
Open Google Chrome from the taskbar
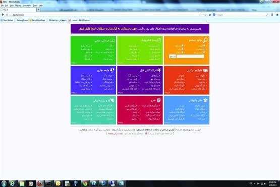point(85,183)
